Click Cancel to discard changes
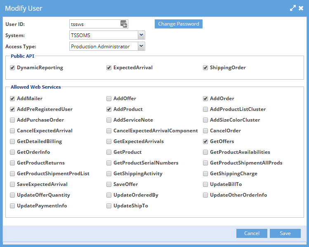This screenshot has width=309, height=247. (x=252, y=233)
